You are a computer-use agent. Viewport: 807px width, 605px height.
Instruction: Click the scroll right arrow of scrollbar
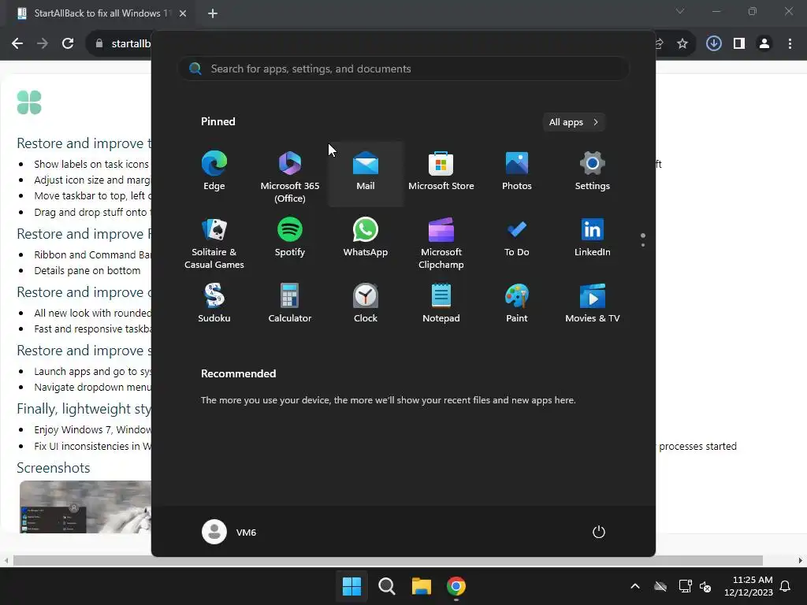point(801,560)
